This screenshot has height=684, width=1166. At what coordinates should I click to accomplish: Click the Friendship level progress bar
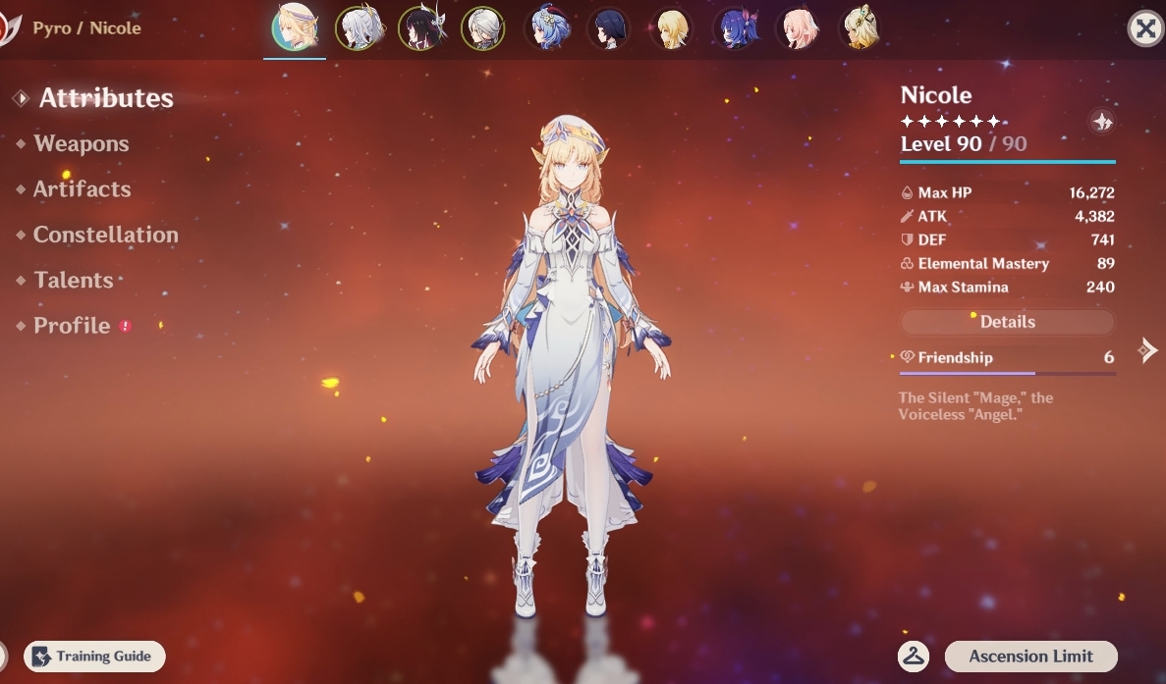point(1008,374)
